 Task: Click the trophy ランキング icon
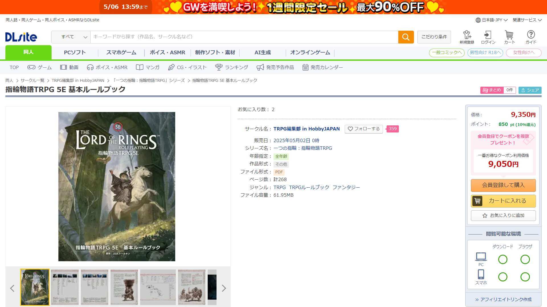pos(219,67)
